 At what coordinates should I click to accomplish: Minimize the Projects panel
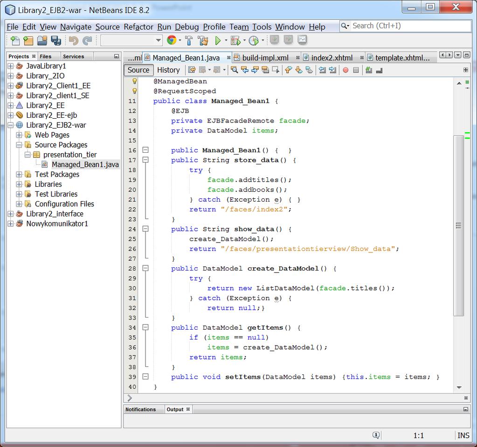tap(116, 56)
